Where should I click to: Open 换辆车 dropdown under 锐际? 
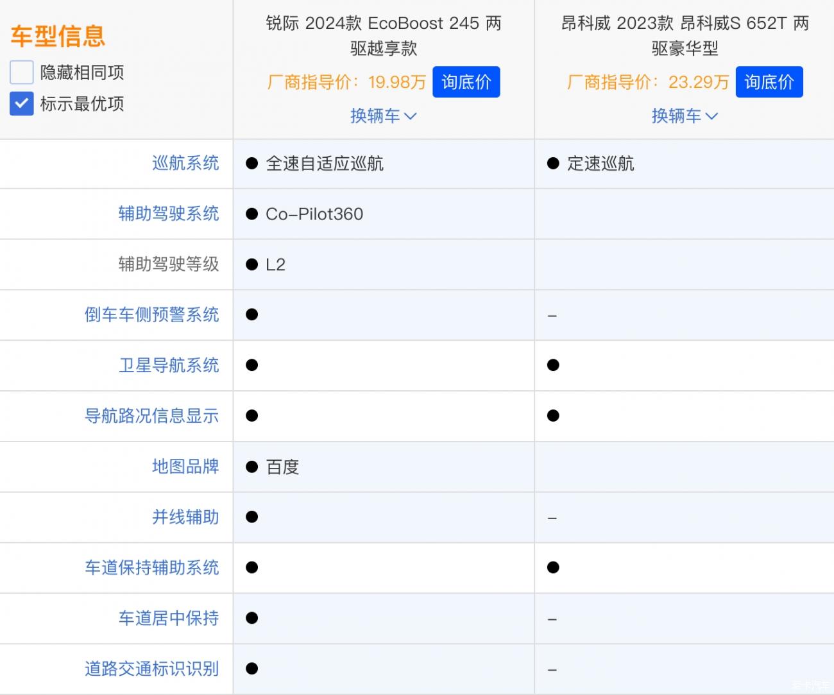tap(384, 116)
